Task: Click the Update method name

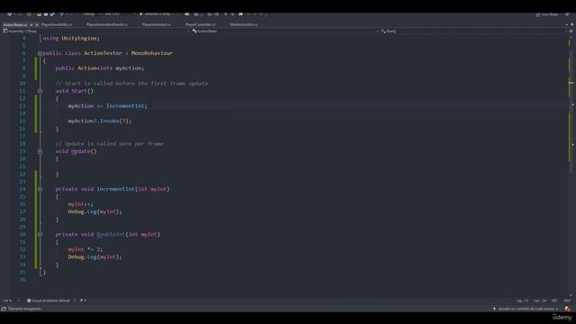Action: coord(80,151)
